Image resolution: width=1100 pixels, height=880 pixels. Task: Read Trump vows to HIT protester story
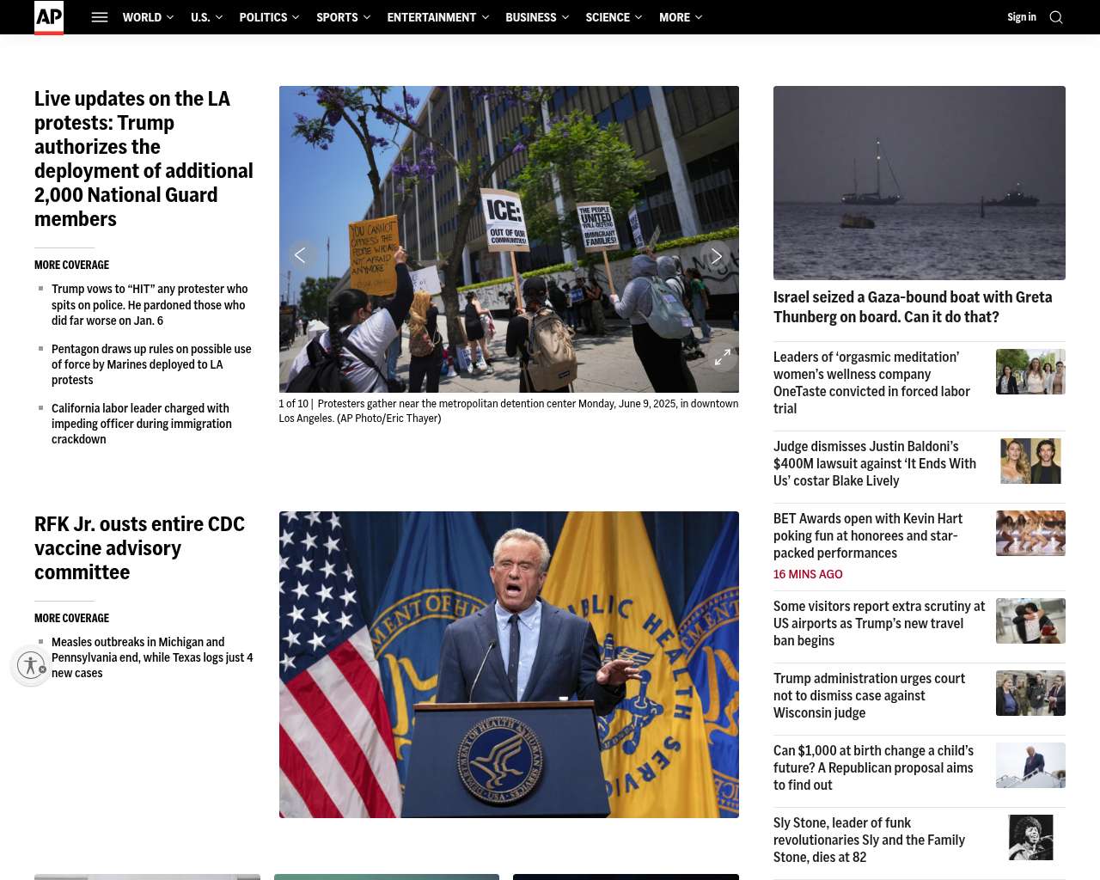(x=150, y=305)
